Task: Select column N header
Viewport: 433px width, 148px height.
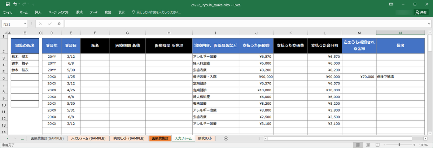Action: 400,33
